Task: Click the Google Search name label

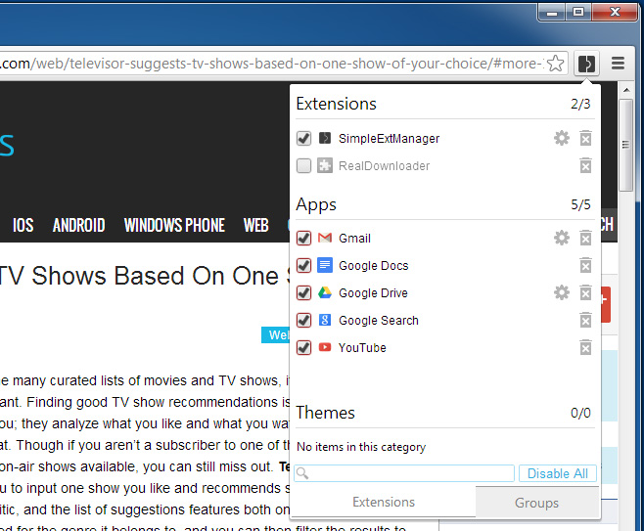Action: [x=378, y=321]
